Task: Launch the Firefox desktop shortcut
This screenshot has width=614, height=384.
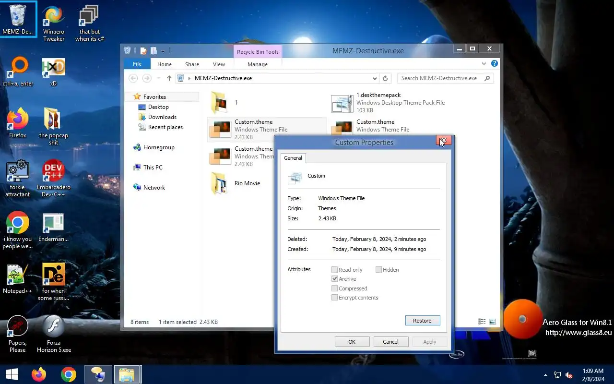Action: pos(18,123)
